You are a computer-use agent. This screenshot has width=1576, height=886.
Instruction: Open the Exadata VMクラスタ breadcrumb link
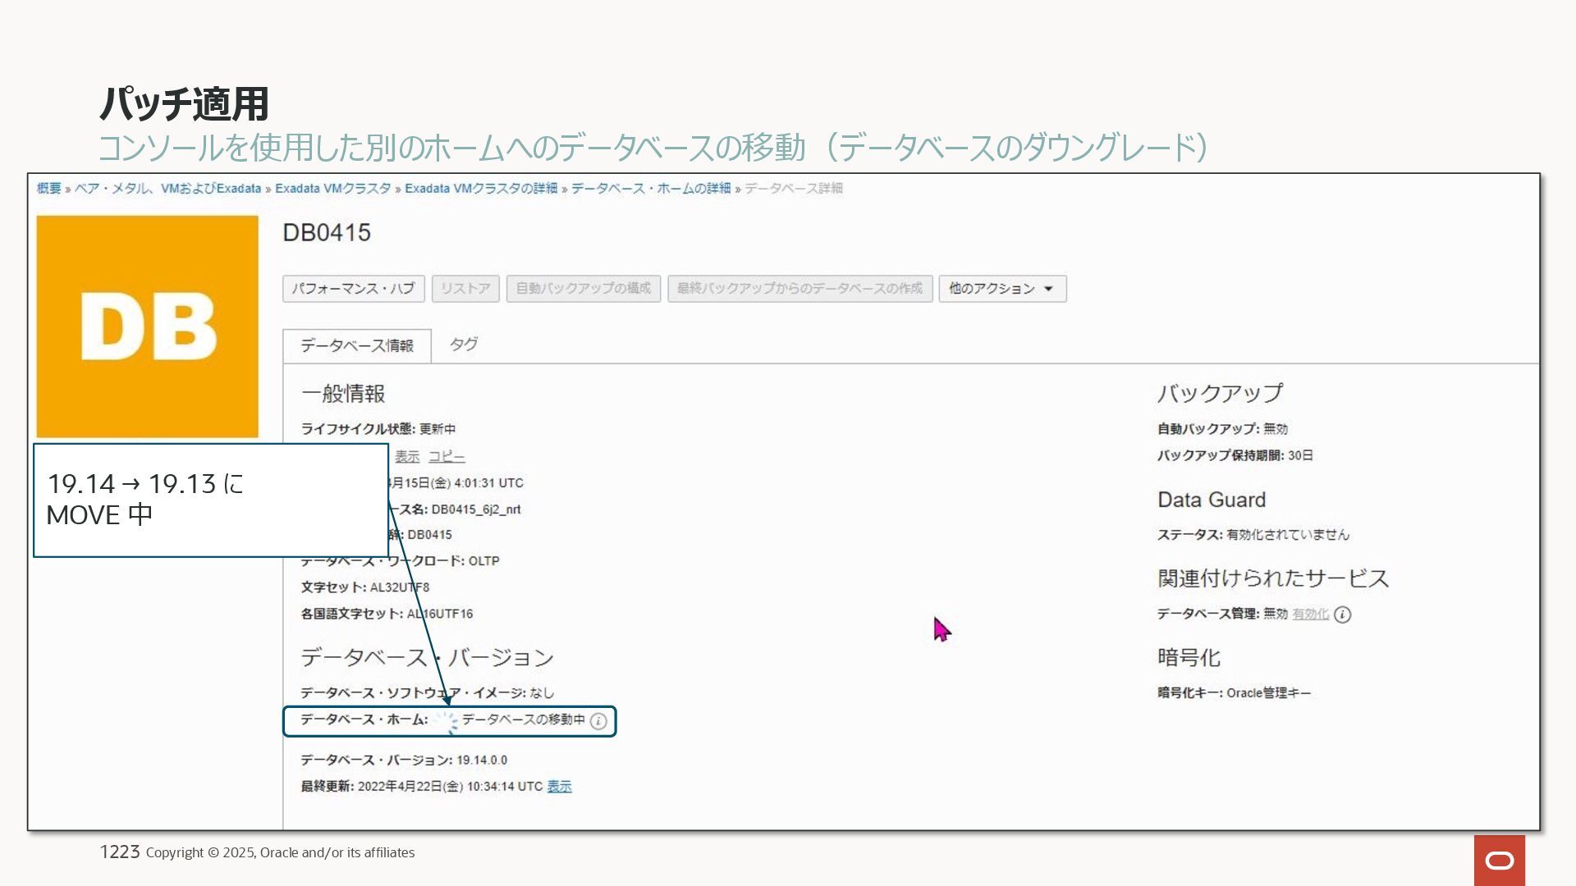(x=332, y=189)
